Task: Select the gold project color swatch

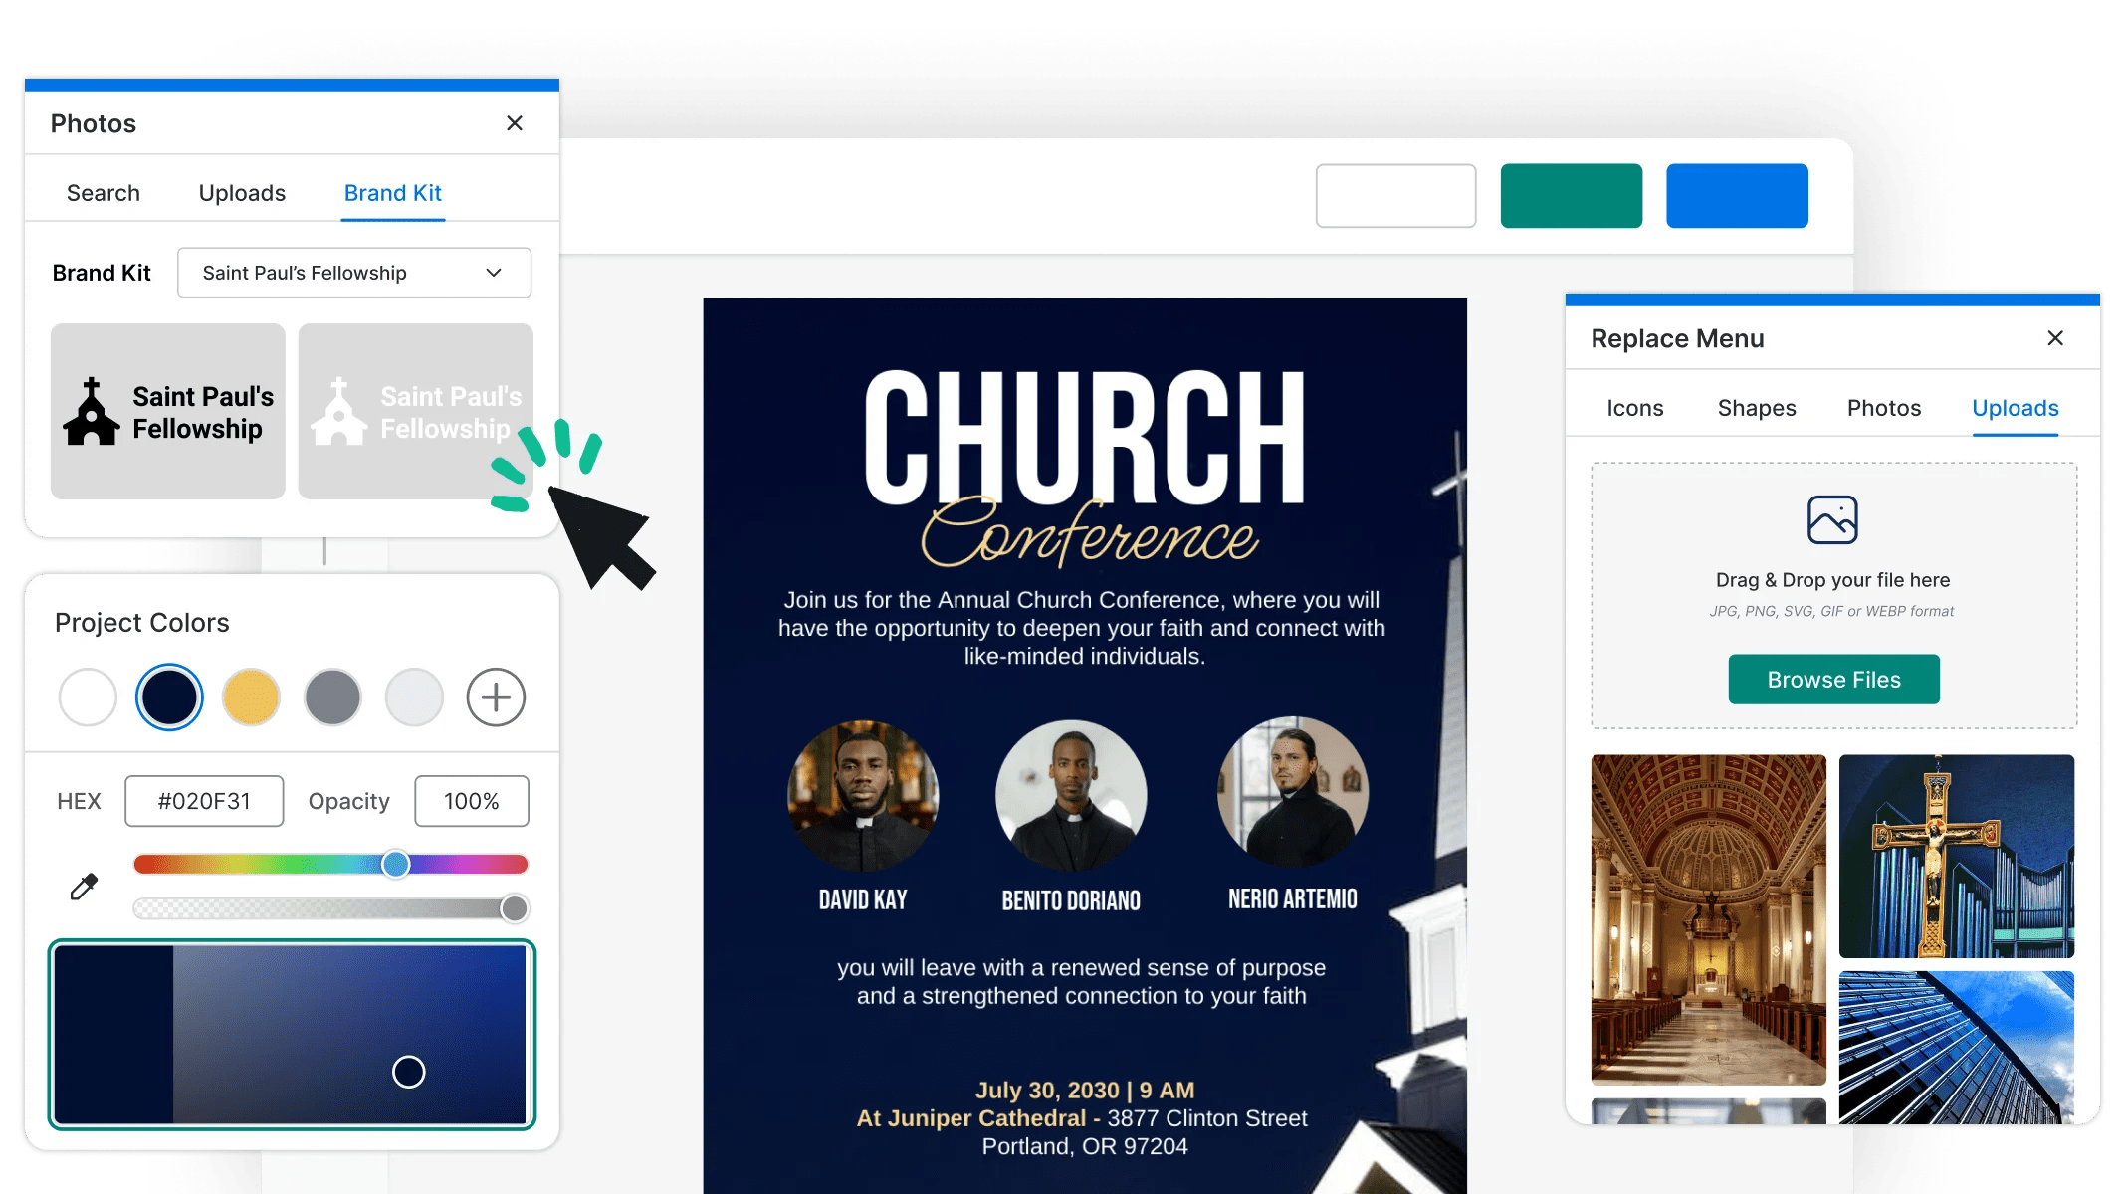Action: (x=251, y=697)
